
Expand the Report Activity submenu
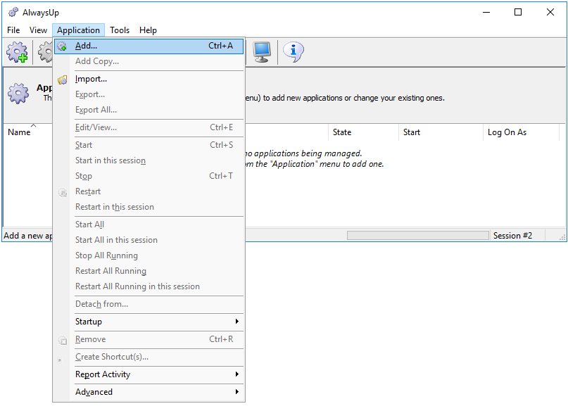(149, 374)
